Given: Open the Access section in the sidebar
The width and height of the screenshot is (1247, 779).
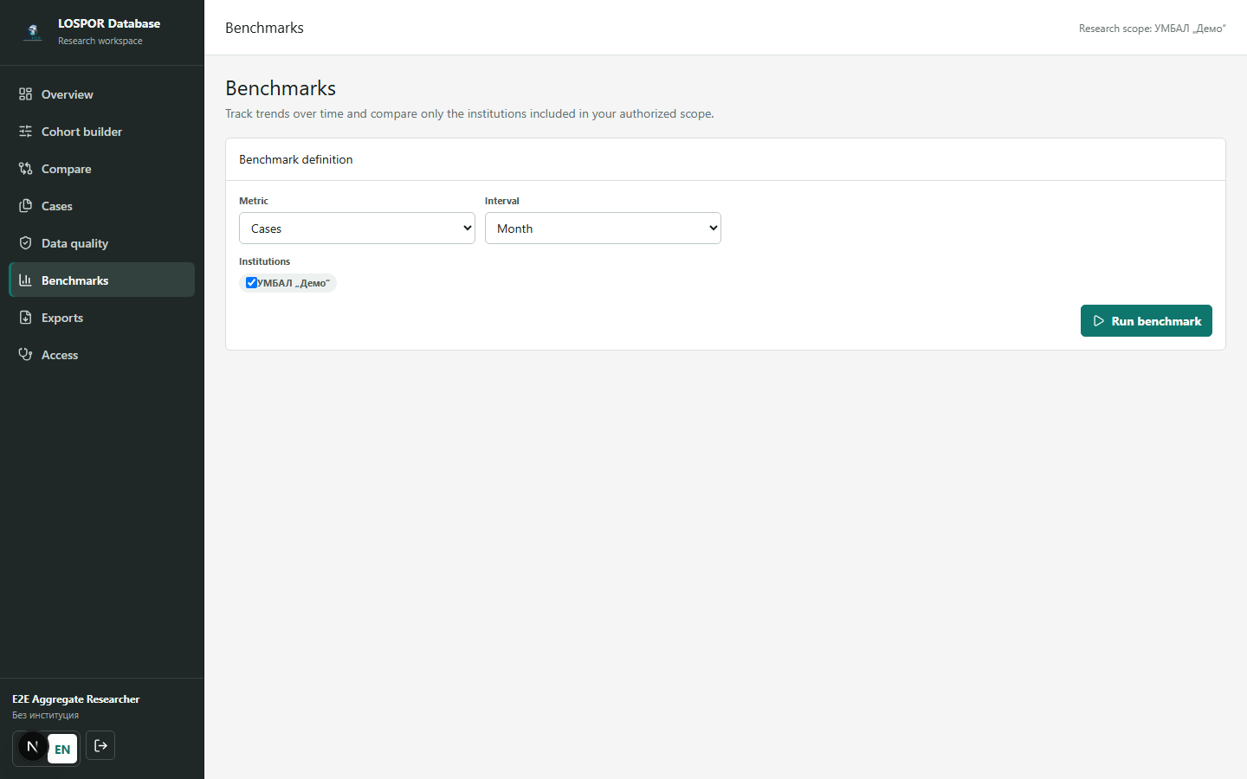Looking at the screenshot, I should (x=101, y=355).
